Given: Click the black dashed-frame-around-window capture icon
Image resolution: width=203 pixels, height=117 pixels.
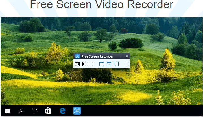Looking at the screenshot, I should [85, 64].
